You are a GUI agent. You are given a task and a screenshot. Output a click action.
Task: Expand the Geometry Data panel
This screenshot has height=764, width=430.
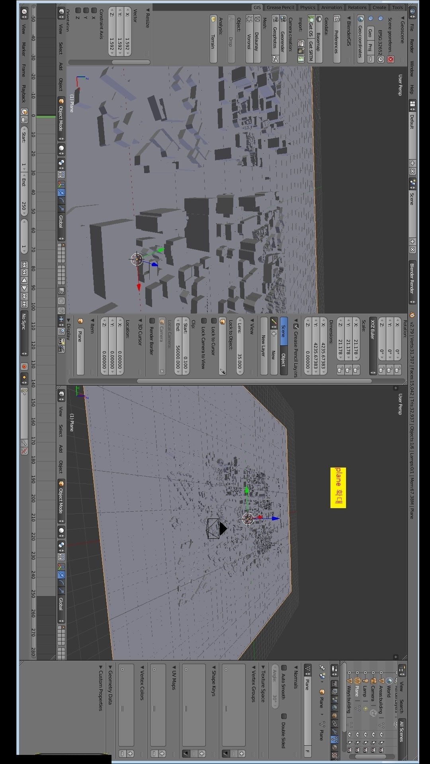point(110,667)
